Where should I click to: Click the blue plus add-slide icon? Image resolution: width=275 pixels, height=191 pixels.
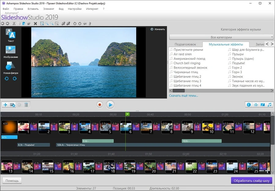[5, 105]
